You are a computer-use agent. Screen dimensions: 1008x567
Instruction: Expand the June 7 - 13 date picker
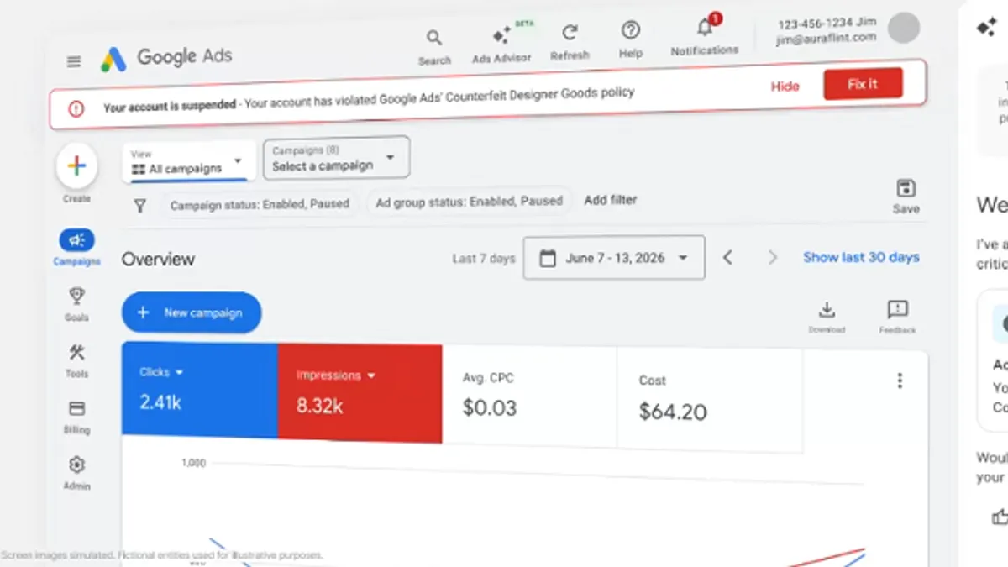coord(614,258)
